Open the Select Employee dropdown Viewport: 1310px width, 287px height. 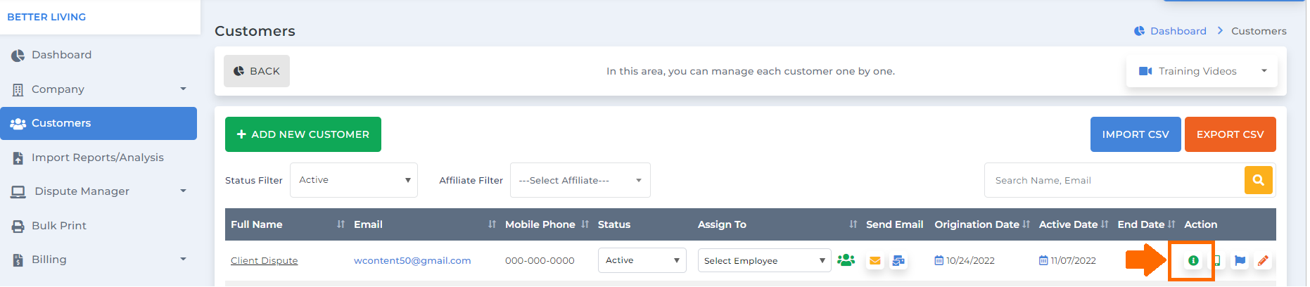pos(764,260)
